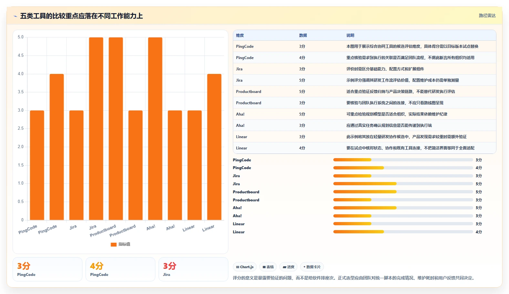509x294 pixels.
Task: Click the description 要核验与团队执行系统之间的连接
Action: (376, 103)
